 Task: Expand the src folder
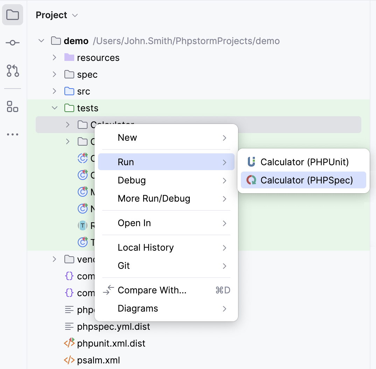[x=54, y=91]
